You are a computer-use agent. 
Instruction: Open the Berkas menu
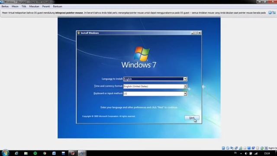pos(5,6)
